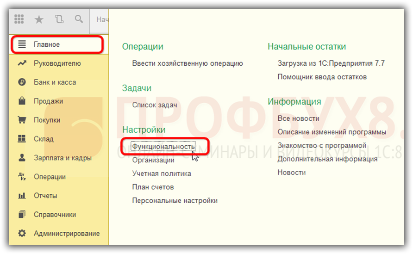Click the Favorites star icon
Viewport: 413px width, 254px height.
click(x=39, y=19)
